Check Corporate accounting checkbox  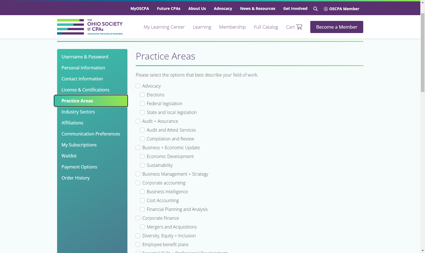coord(138,183)
